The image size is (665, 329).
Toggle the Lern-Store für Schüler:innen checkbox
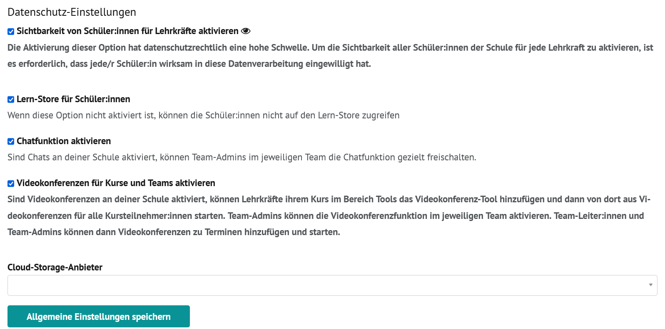(11, 100)
